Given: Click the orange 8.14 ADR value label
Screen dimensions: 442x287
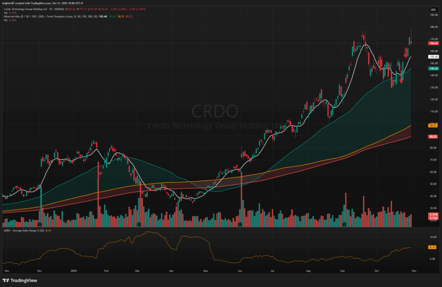Looking at the screenshot, I should click(433, 247).
